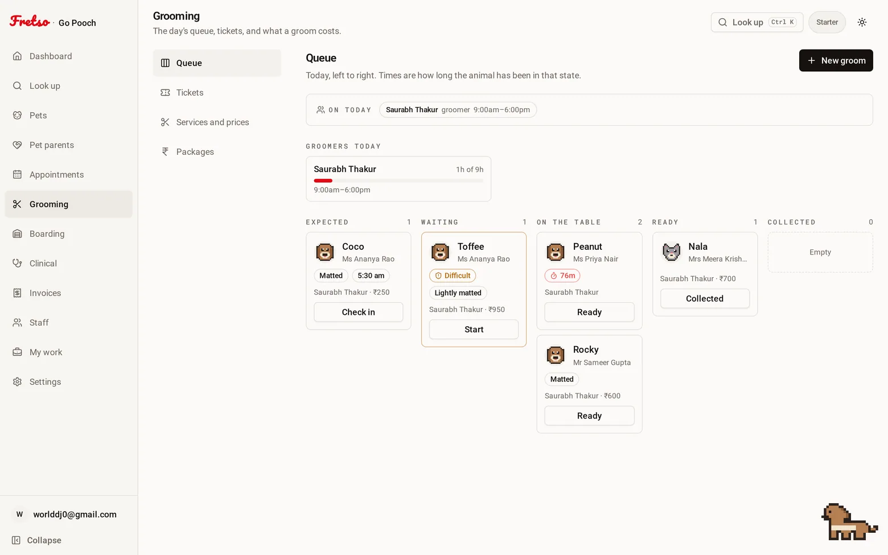
Task: Mark Rocky as Ready
Action: pos(589,416)
